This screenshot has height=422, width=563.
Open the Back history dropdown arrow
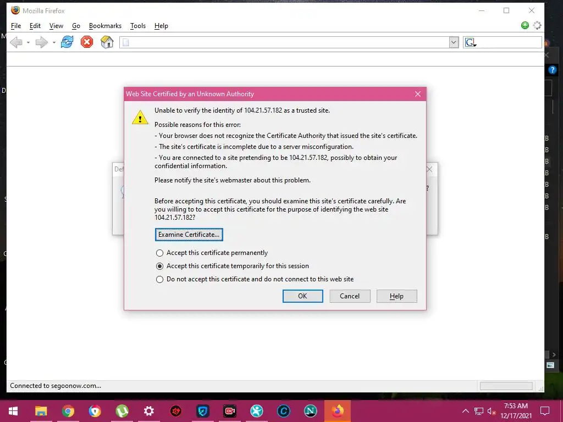[x=28, y=43]
